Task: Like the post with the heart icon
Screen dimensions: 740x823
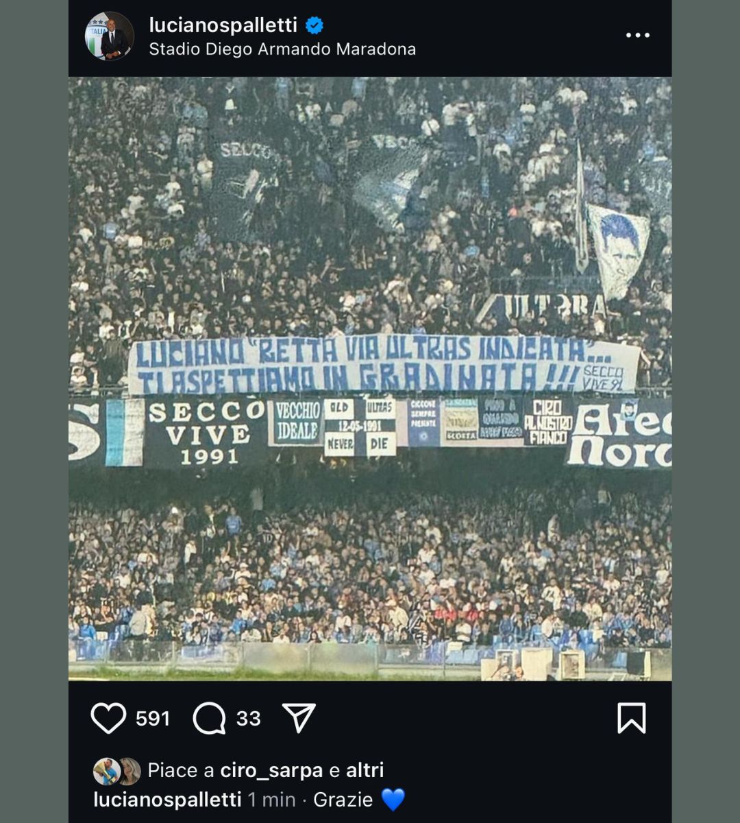Action: pos(108,718)
